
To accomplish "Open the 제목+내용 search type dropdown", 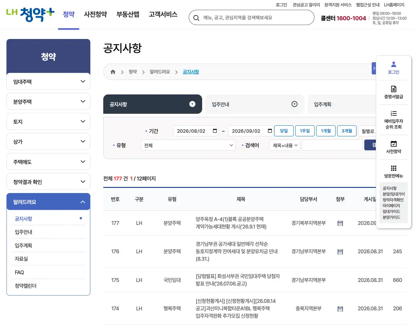I will pos(285,145).
